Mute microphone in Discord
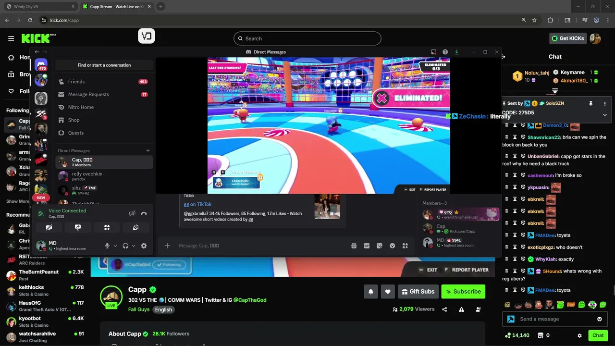This screenshot has height=346, width=615. click(x=108, y=246)
